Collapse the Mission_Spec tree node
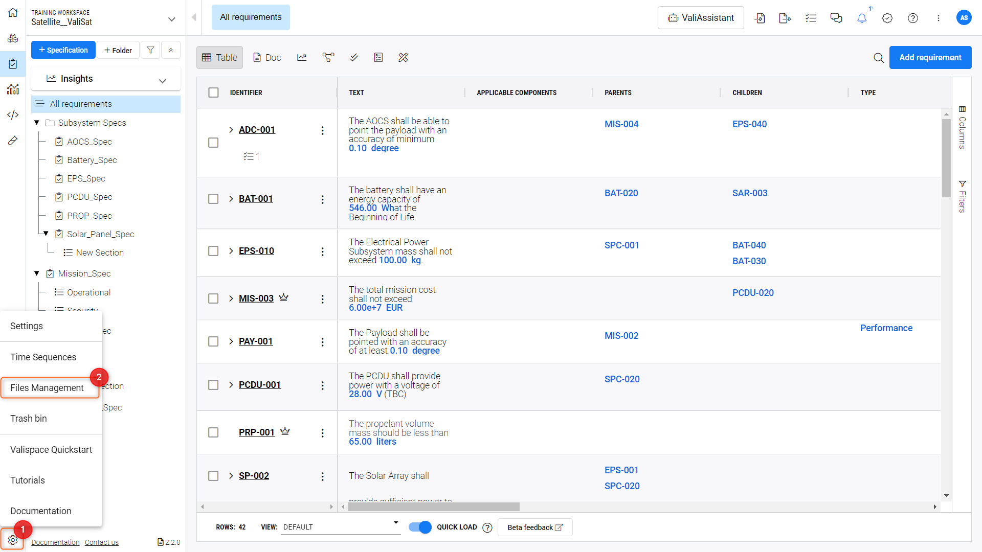982x552 pixels. tap(36, 273)
